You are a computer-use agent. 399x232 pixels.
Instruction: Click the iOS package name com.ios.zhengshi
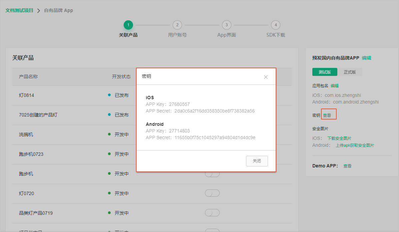click(x=343, y=95)
